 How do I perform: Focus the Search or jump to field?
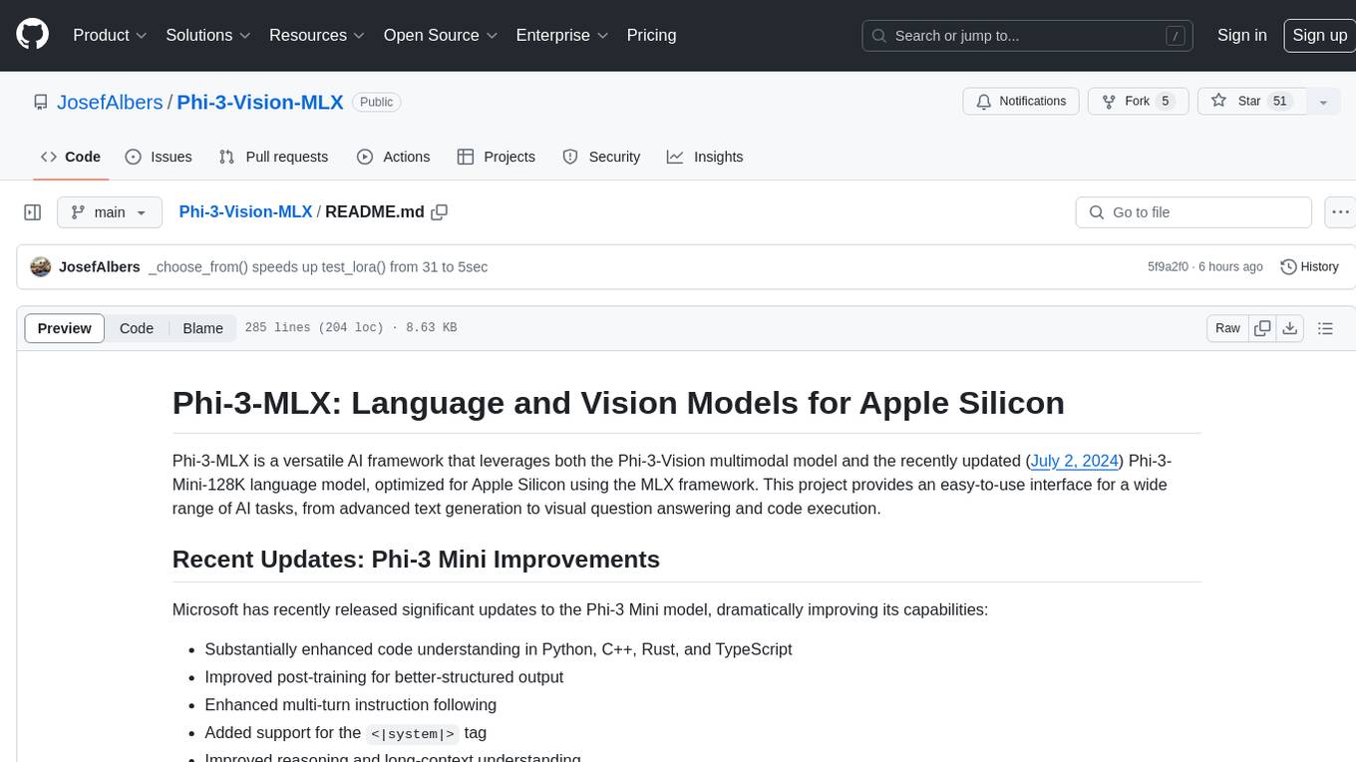pyautogui.click(x=1029, y=36)
